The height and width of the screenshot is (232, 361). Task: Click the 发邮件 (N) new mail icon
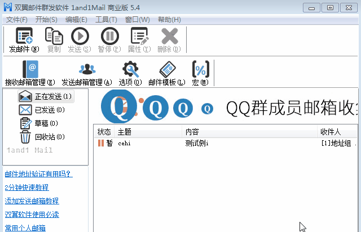24,35
